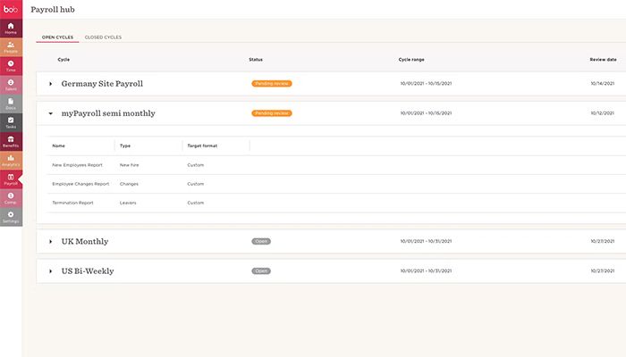This screenshot has width=626, height=357.
Task: Open the New Employees Report
Action: point(77,165)
